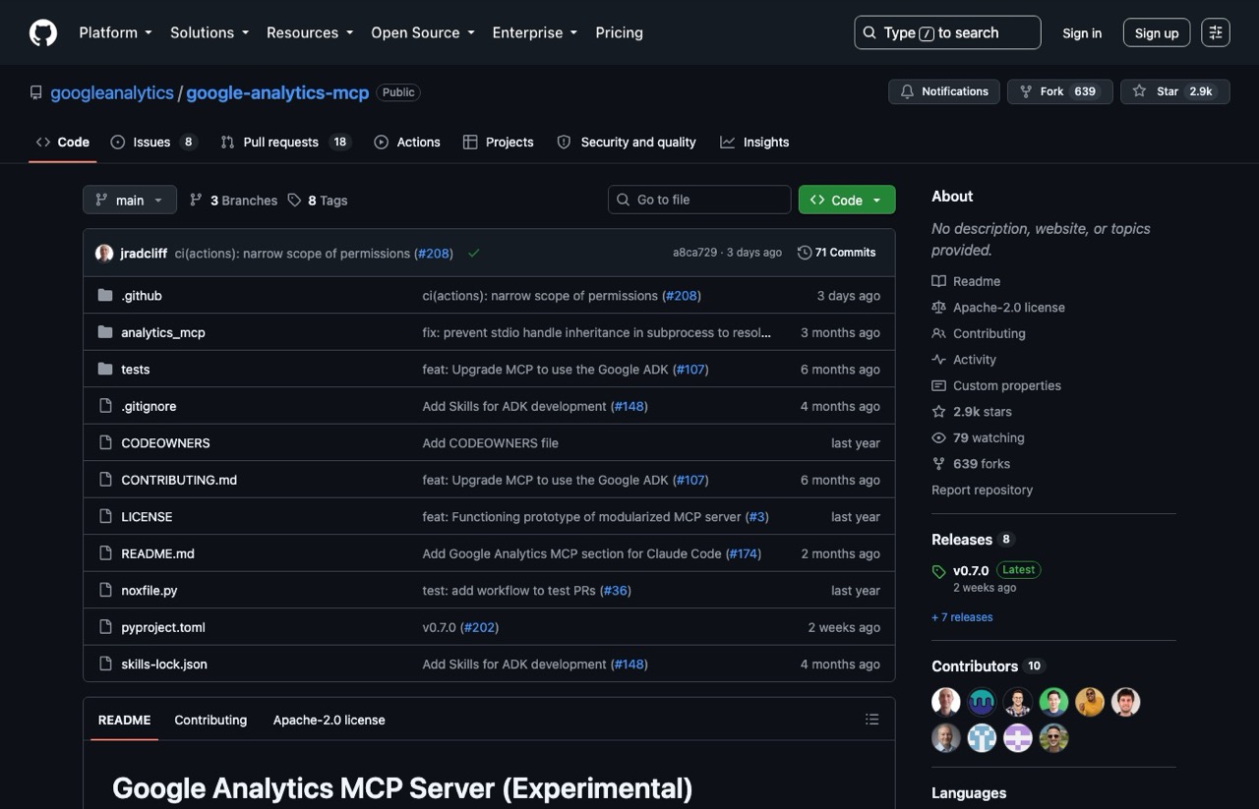The image size is (1259, 809).
Task: Open the green Code dropdown button
Action: click(847, 200)
